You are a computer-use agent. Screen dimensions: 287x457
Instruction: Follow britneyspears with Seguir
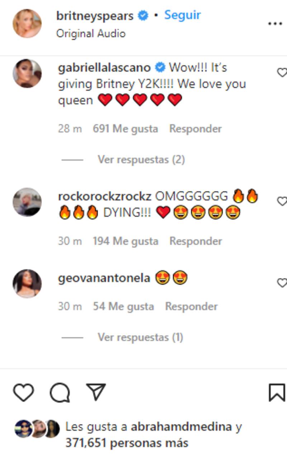[182, 15]
